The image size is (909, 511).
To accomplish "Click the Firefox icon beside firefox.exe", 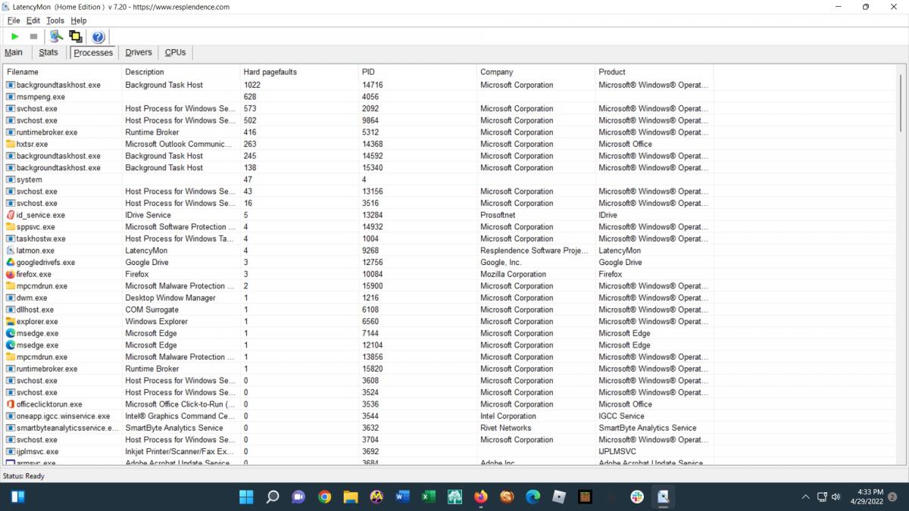I will (x=11, y=274).
